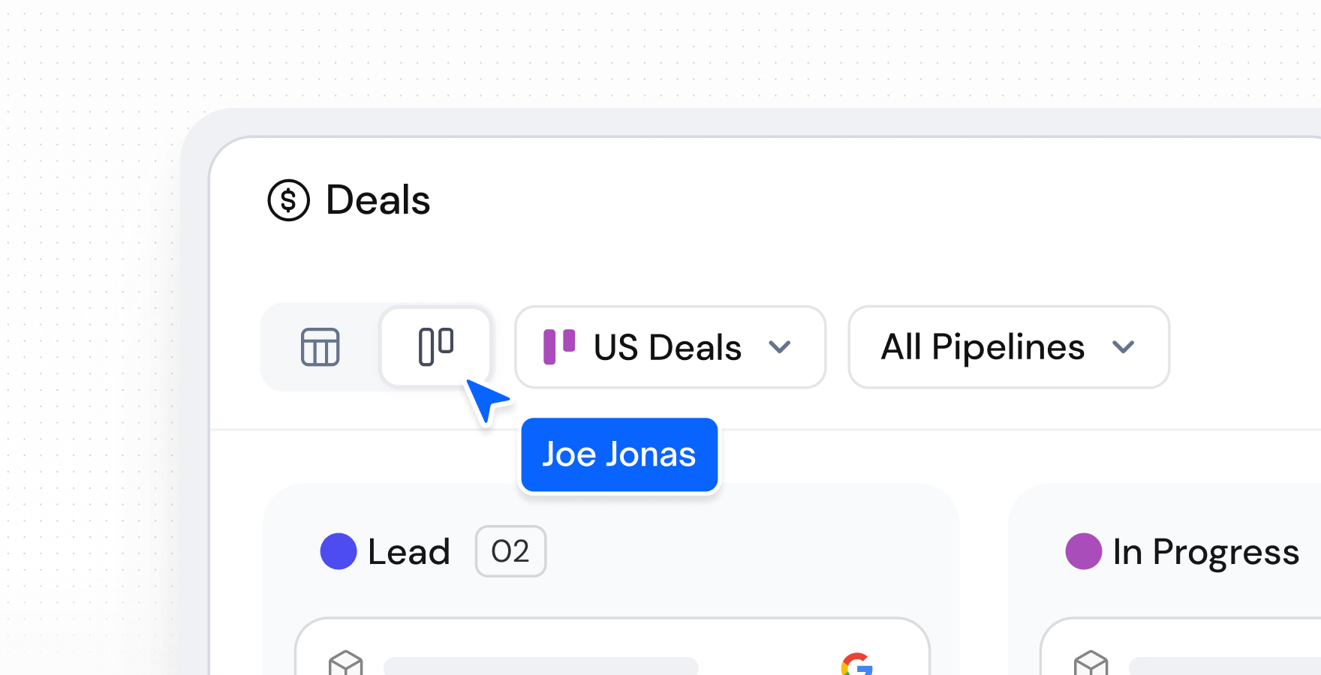Expand the US Deals chevron
1321x675 pixels.
780,347
